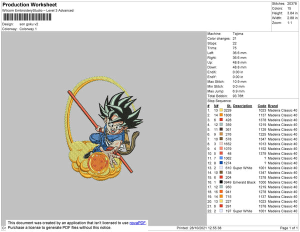
Task: Click 'Wilcom EmbroideryStudio – Level 3 Advanced' text
Action: click(38, 10)
